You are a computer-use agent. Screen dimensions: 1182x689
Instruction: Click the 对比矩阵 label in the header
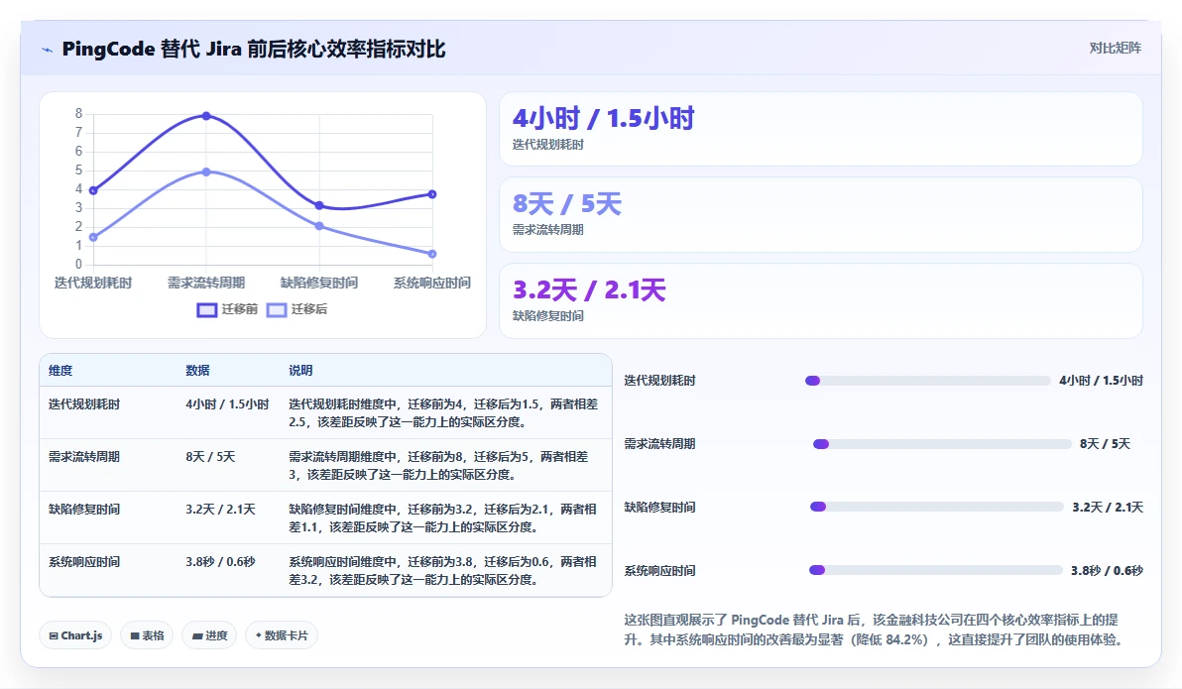point(1115,49)
